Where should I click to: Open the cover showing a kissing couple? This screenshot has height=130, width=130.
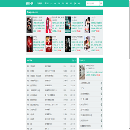pos(87,25)
